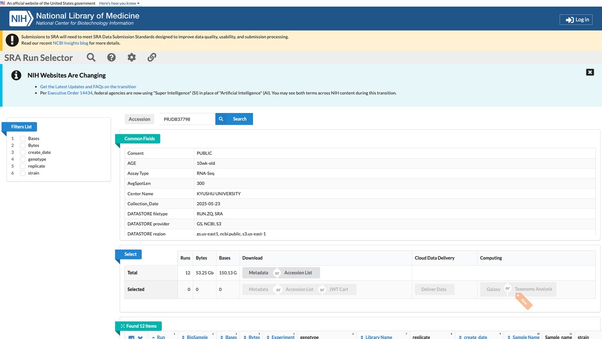Click the KYUSHU UNIVERSITY value

(x=219, y=194)
